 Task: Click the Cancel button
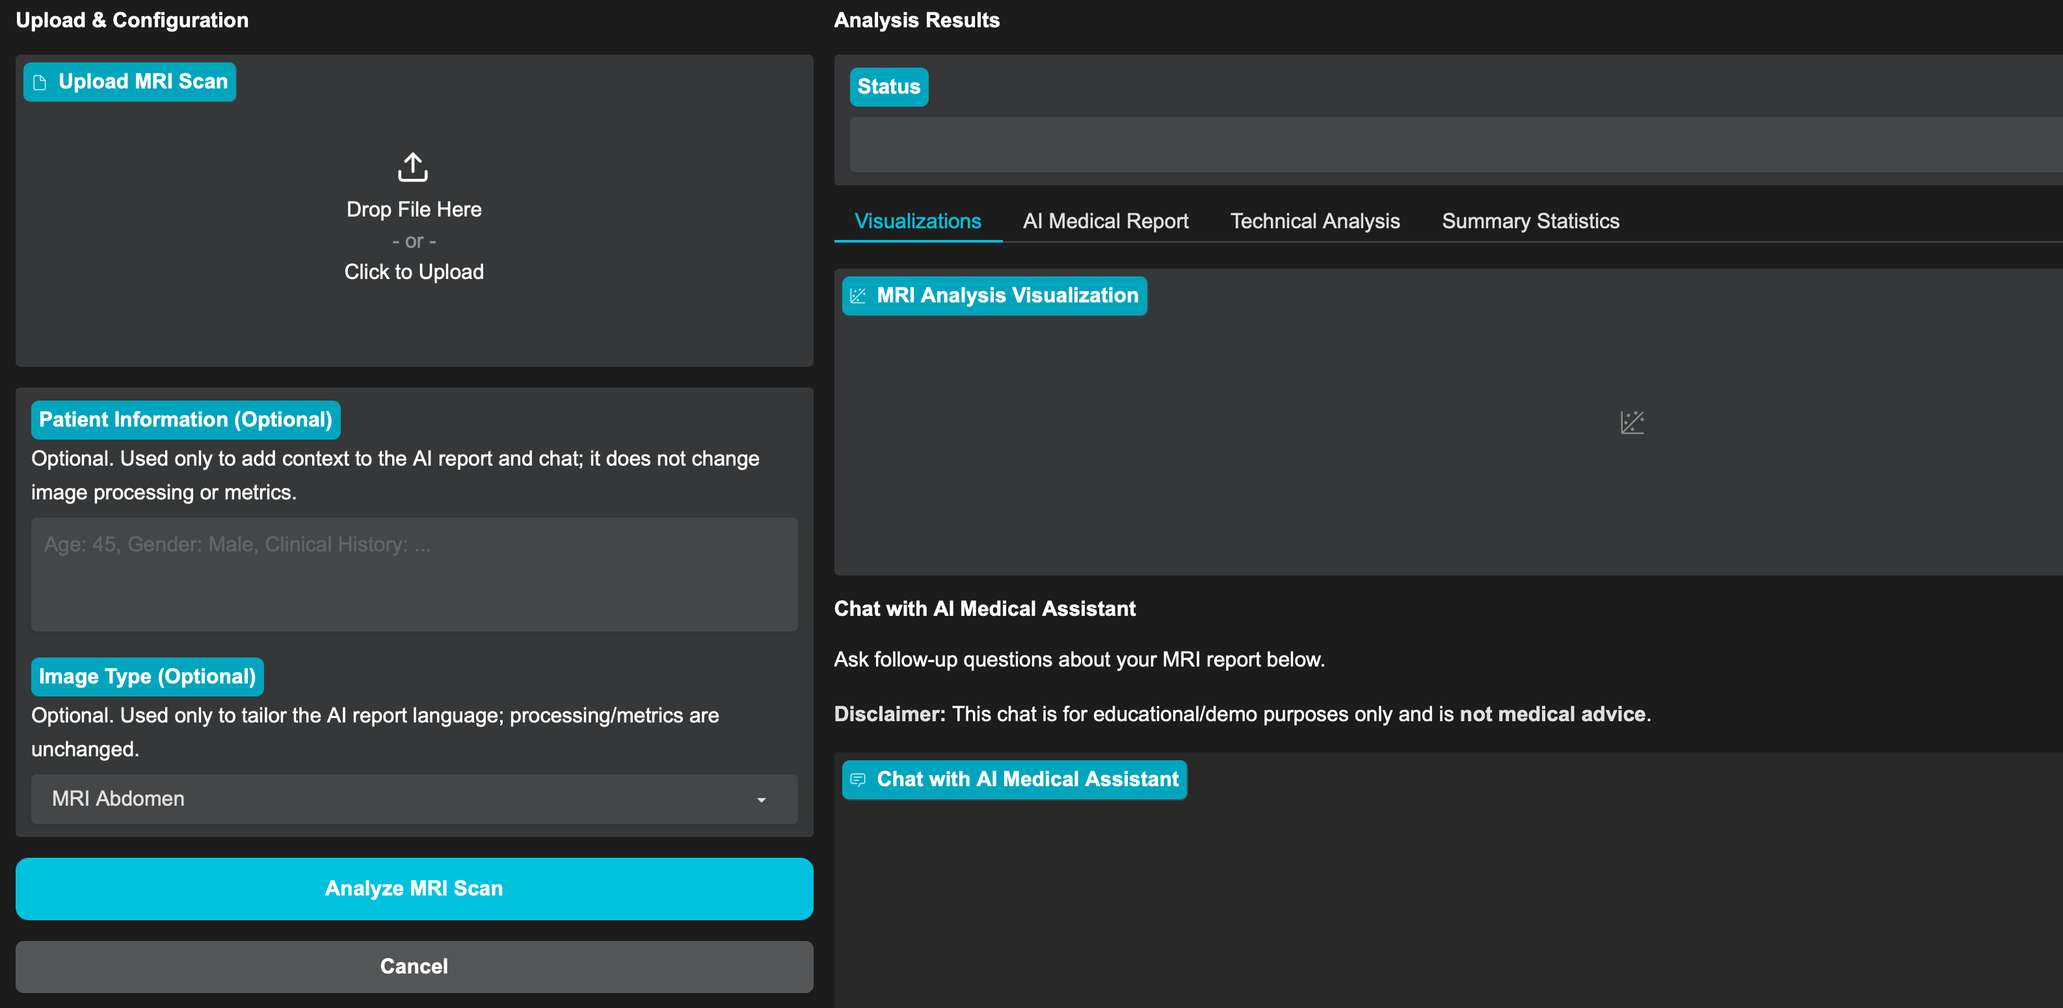[x=414, y=966]
